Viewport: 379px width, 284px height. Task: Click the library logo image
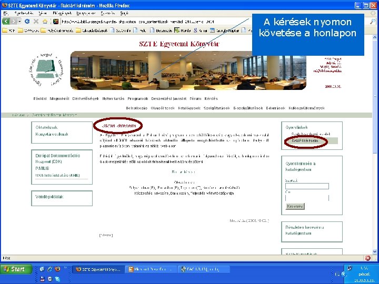[46, 69]
